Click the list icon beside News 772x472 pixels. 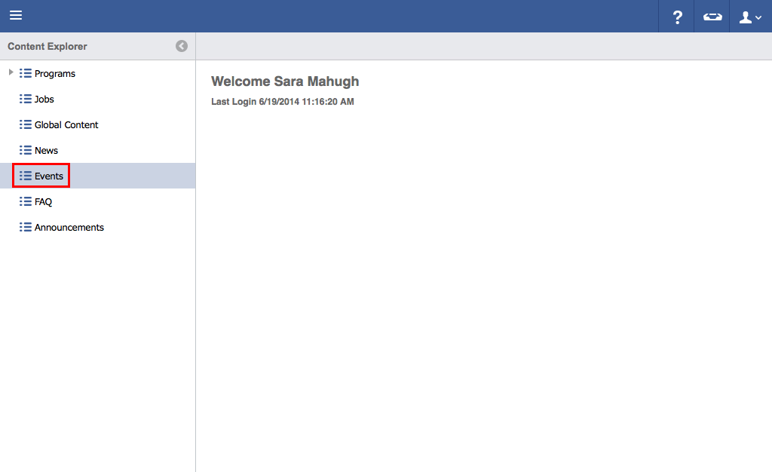tap(26, 151)
